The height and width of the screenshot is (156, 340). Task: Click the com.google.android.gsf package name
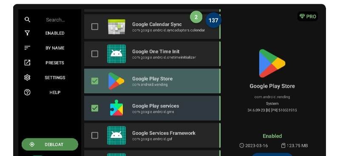click(x=152, y=139)
